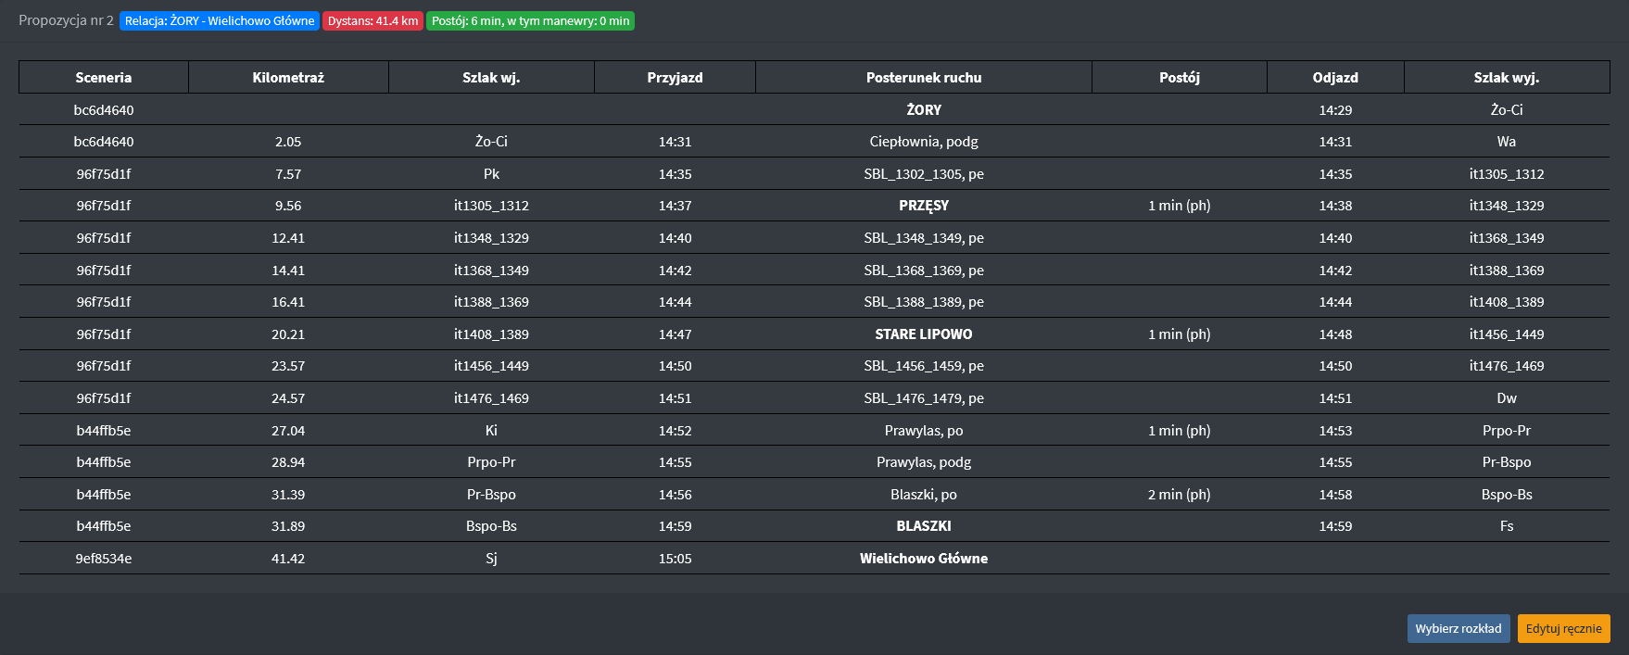
Task: Select the Wielichowo Główne destination row
Action: [x=923, y=559]
